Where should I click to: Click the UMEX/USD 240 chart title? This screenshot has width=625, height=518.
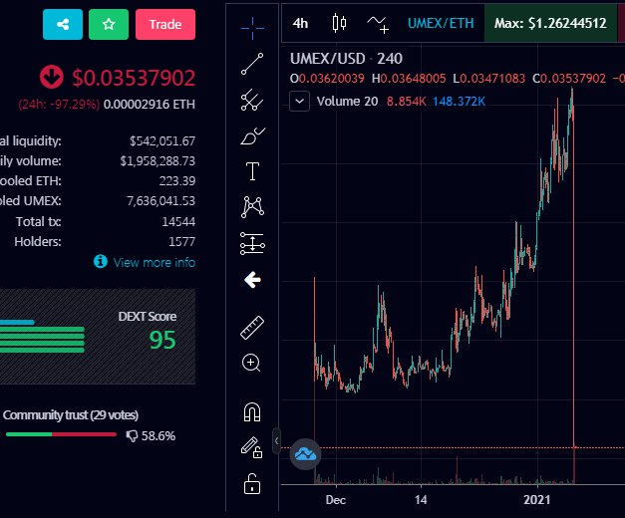click(346, 59)
